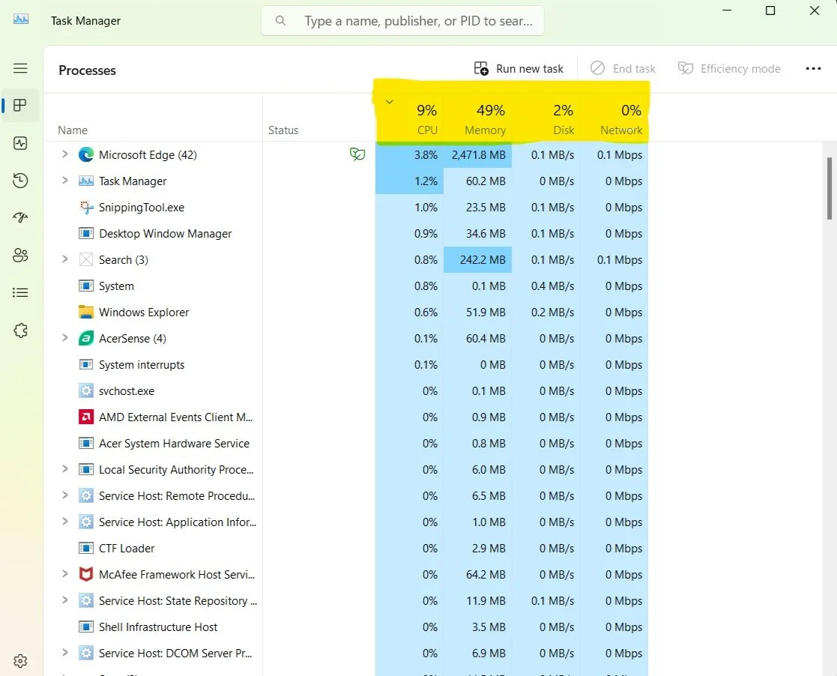Click the svchost.exe gear icon
Screen dimensions: 837x676
(86, 391)
